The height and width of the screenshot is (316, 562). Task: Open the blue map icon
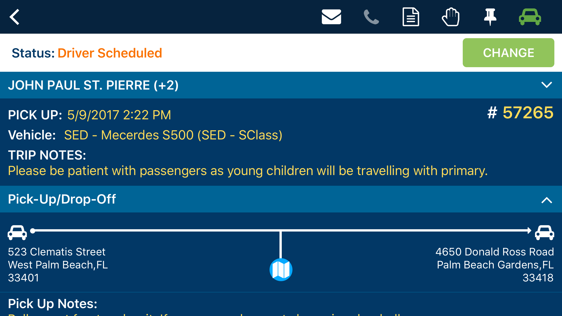point(281,270)
